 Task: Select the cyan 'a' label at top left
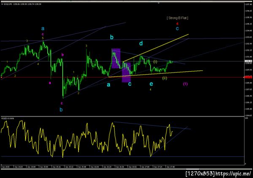coord(43,29)
